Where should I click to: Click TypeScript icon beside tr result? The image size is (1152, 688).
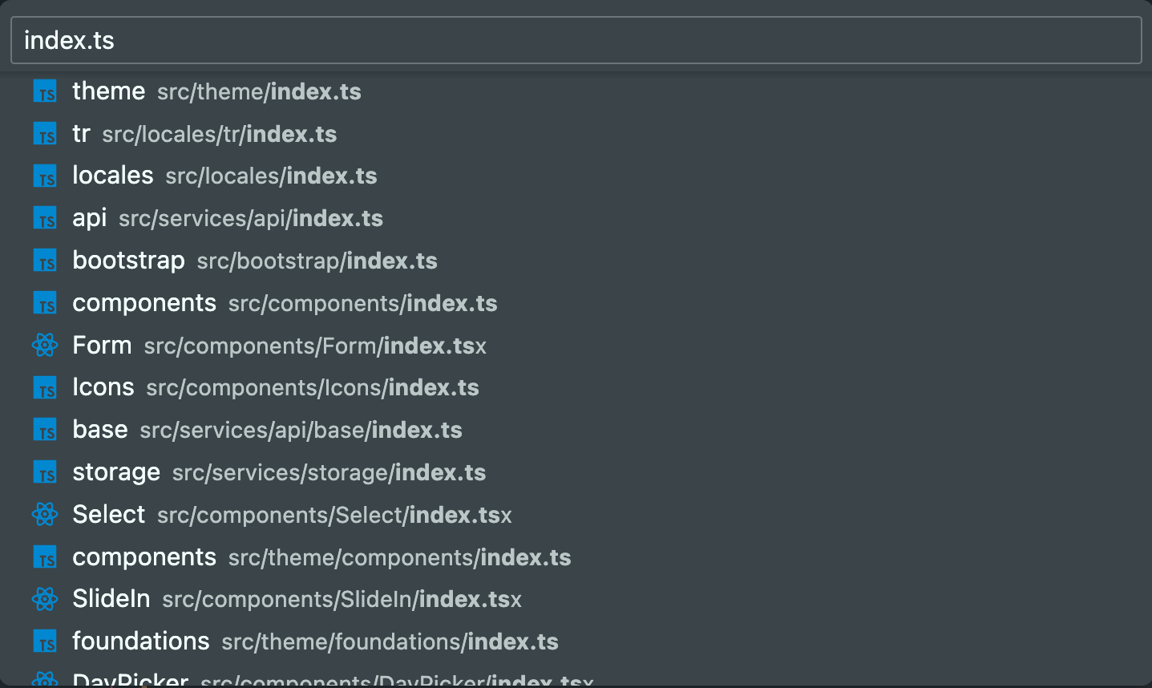[45, 134]
